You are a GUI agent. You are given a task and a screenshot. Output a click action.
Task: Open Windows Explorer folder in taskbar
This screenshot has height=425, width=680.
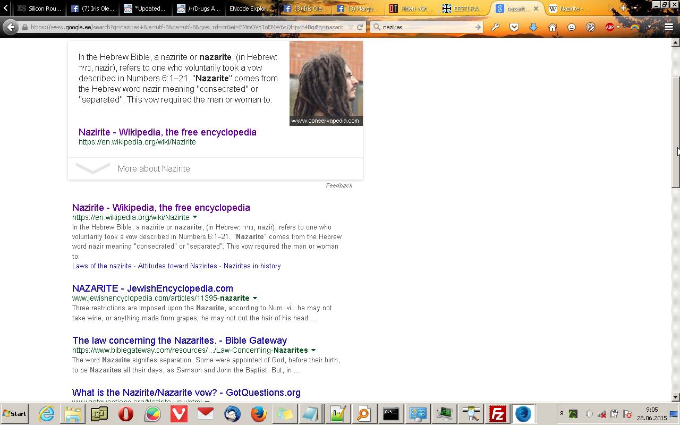coord(73,413)
